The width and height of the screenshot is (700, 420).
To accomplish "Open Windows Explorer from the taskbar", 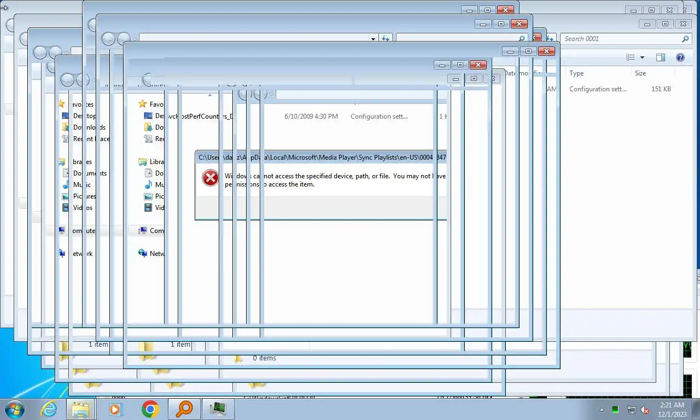I will click(x=80, y=409).
